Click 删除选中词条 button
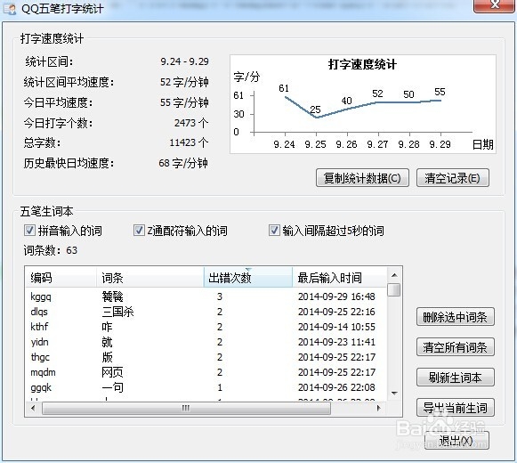Screen dimensions: 517x463 click(x=456, y=317)
